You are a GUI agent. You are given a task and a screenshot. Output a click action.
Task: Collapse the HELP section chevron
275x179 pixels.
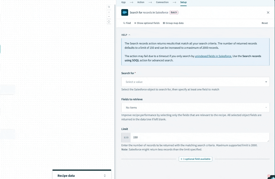(130, 35)
